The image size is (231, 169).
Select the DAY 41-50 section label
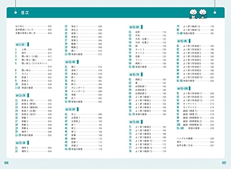pos(72,109)
